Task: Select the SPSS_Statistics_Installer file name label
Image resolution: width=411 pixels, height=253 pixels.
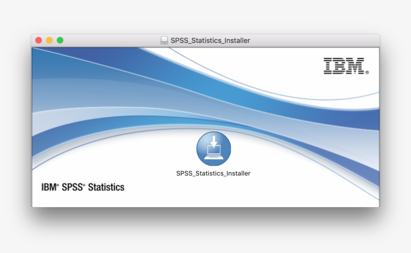Action: pyautogui.click(x=214, y=173)
